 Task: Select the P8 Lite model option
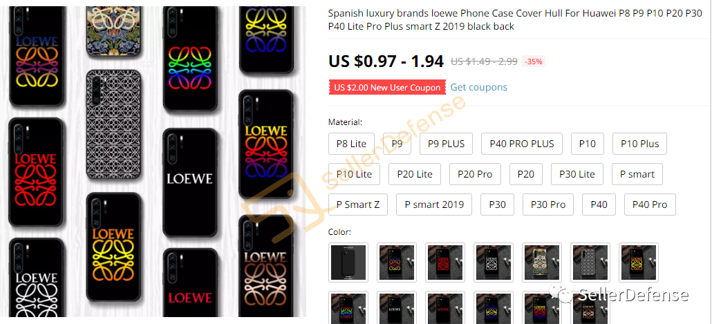(x=351, y=144)
